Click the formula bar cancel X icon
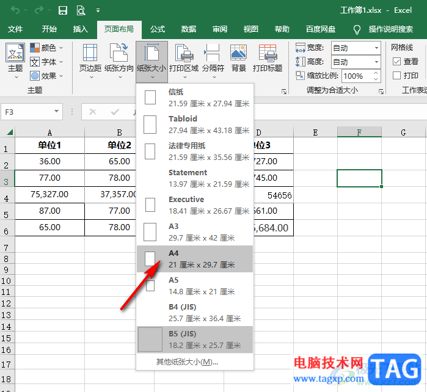Screen dimensions: 427x392 93,112
